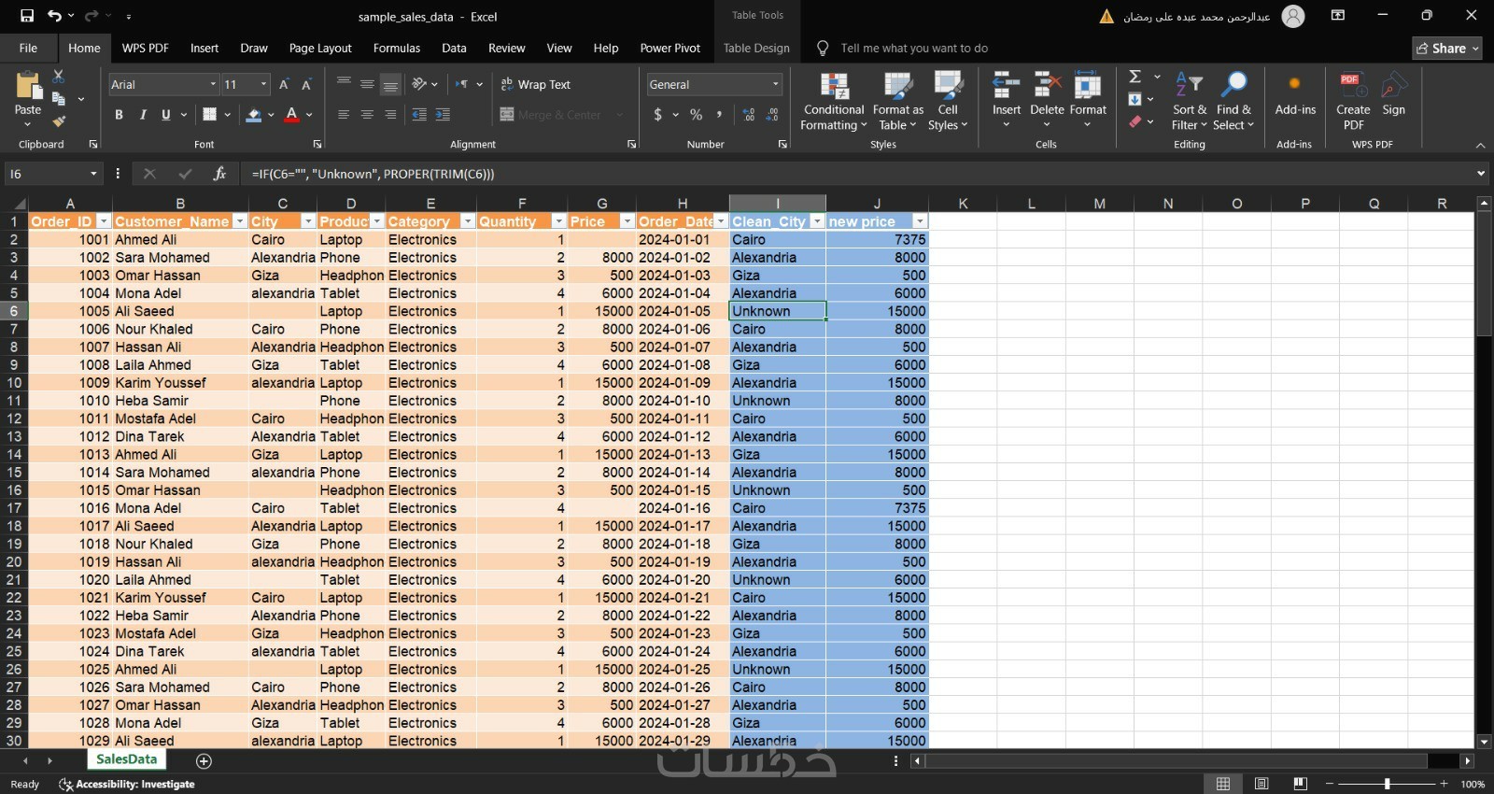1494x794 pixels.
Task: Open Conditional Formatting menu
Action: tap(834, 101)
